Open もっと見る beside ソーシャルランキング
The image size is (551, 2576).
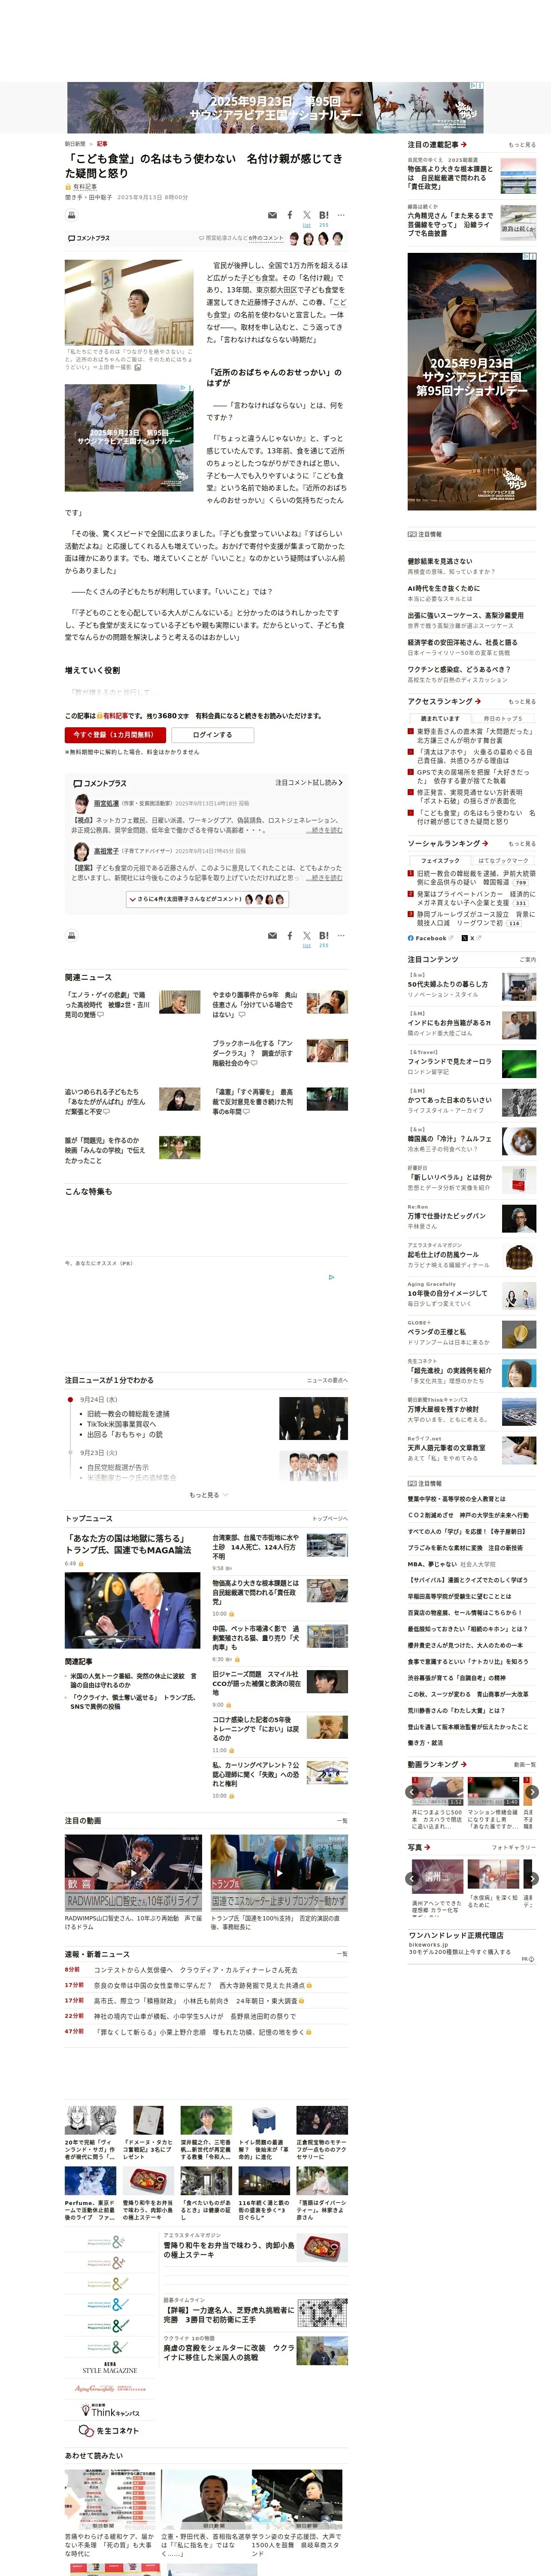pos(522,843)
